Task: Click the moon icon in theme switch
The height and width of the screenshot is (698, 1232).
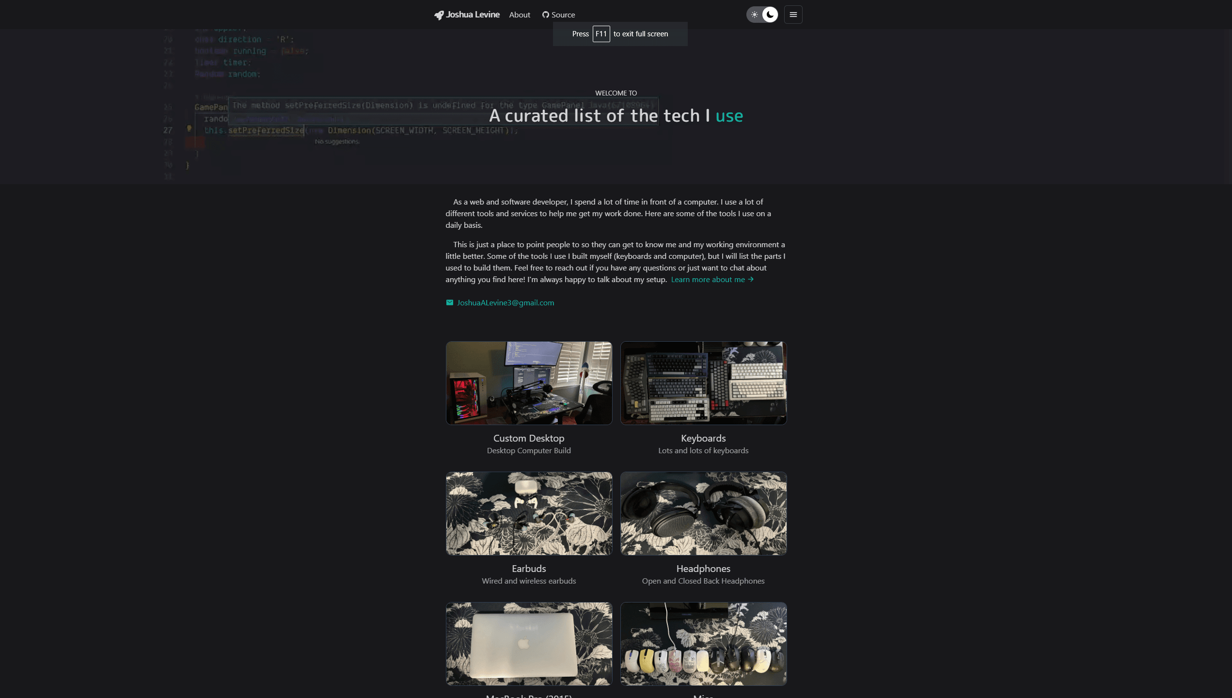Action: click(770, 15)
